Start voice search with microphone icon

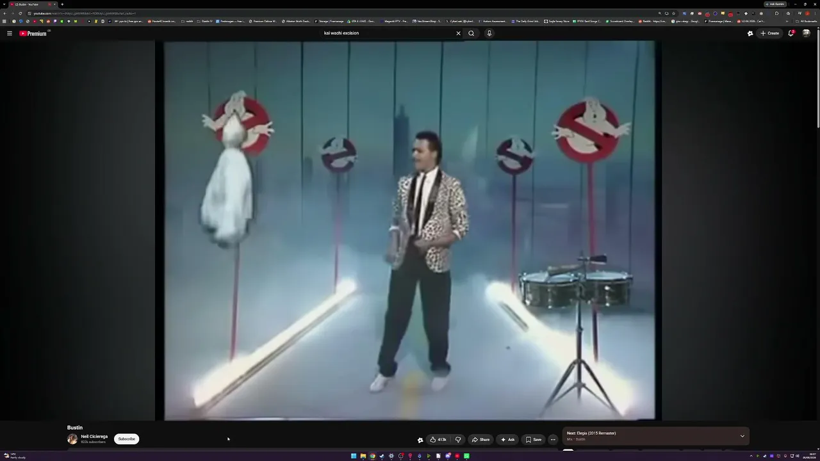tap(489, 33)
